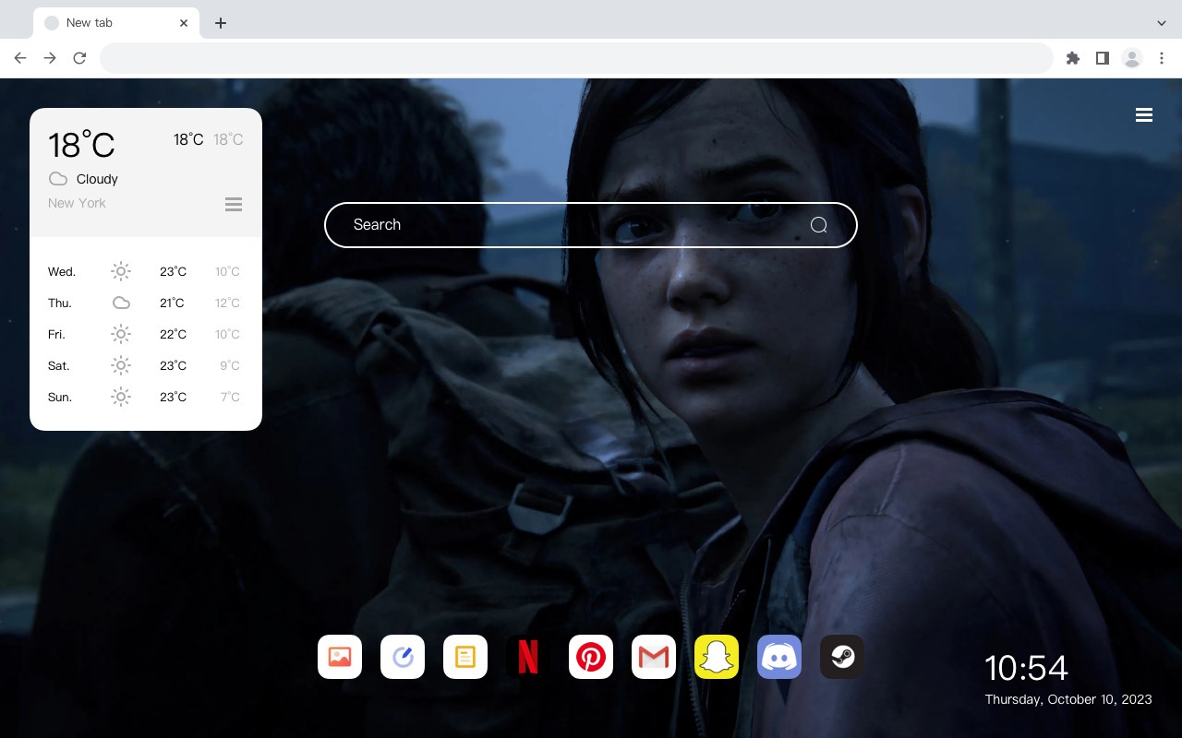Expand the tab search chevron
Viewport: 1182px width, 738px height.
click(1162, 23)
